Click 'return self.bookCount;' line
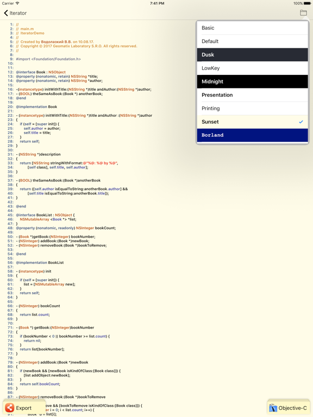The height and width of the screenshot is (417, 313). (40, 384)
